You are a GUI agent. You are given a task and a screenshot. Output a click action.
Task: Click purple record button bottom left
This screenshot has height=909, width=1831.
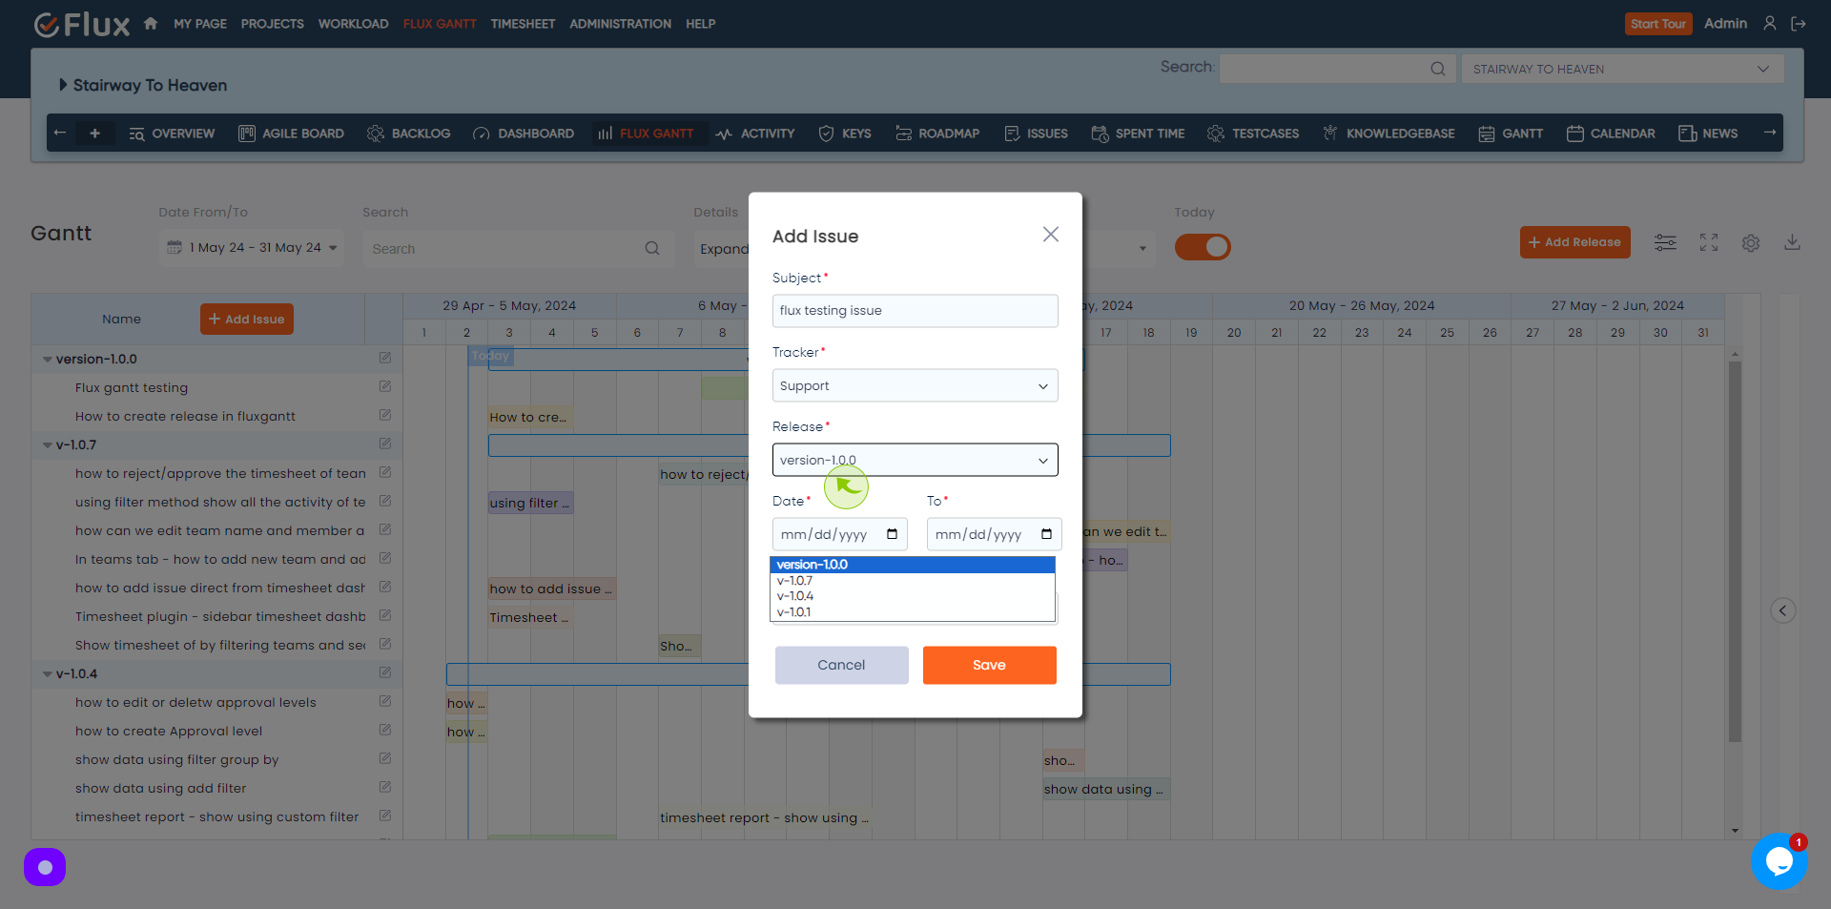coord(45,867)
